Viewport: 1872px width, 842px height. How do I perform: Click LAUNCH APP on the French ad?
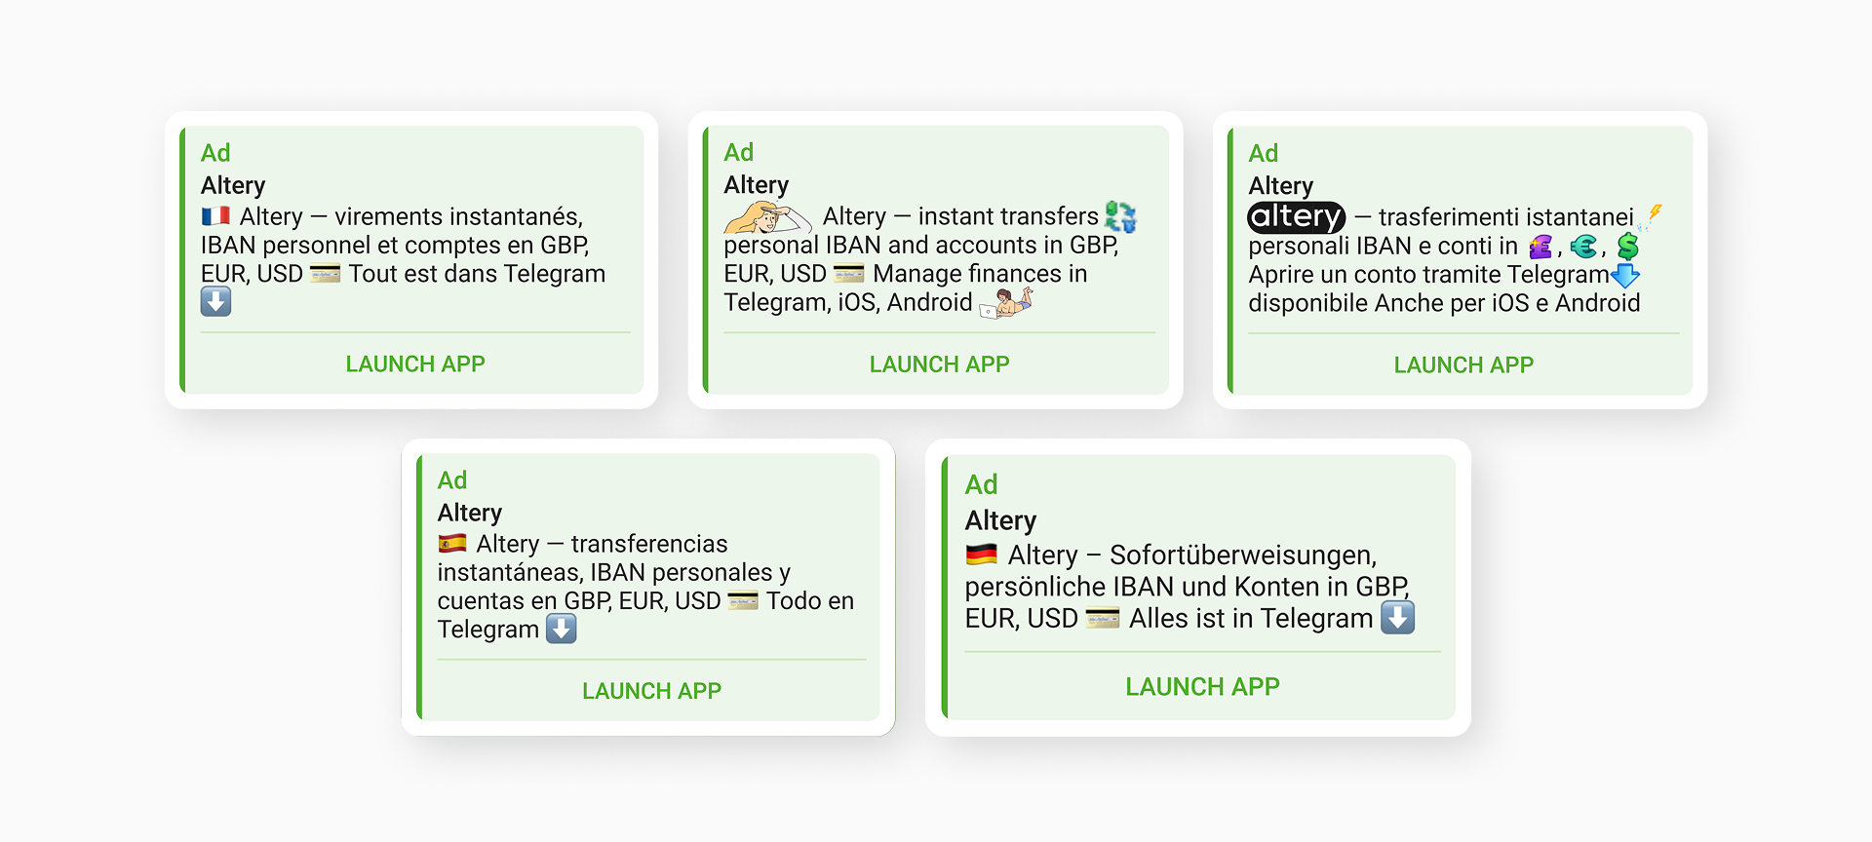414,364
